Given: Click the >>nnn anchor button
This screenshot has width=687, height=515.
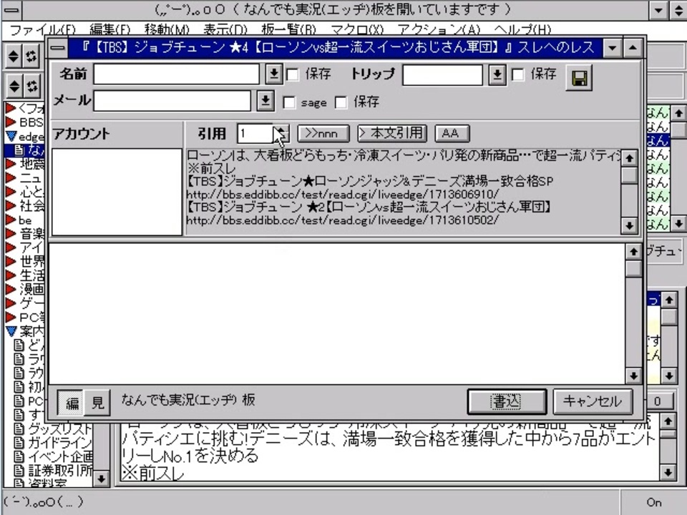Looking at the screenshot, I should coord(323,133).
